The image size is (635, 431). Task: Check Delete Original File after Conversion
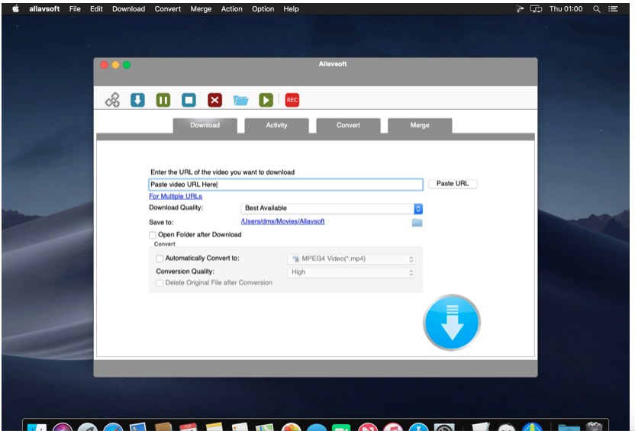[x=160, y=283]
